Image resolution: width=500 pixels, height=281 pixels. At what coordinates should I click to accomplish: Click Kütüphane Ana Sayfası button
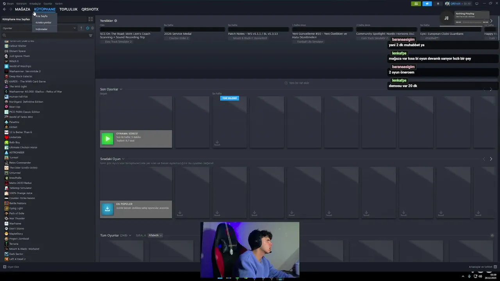click(x=16, y=19)
